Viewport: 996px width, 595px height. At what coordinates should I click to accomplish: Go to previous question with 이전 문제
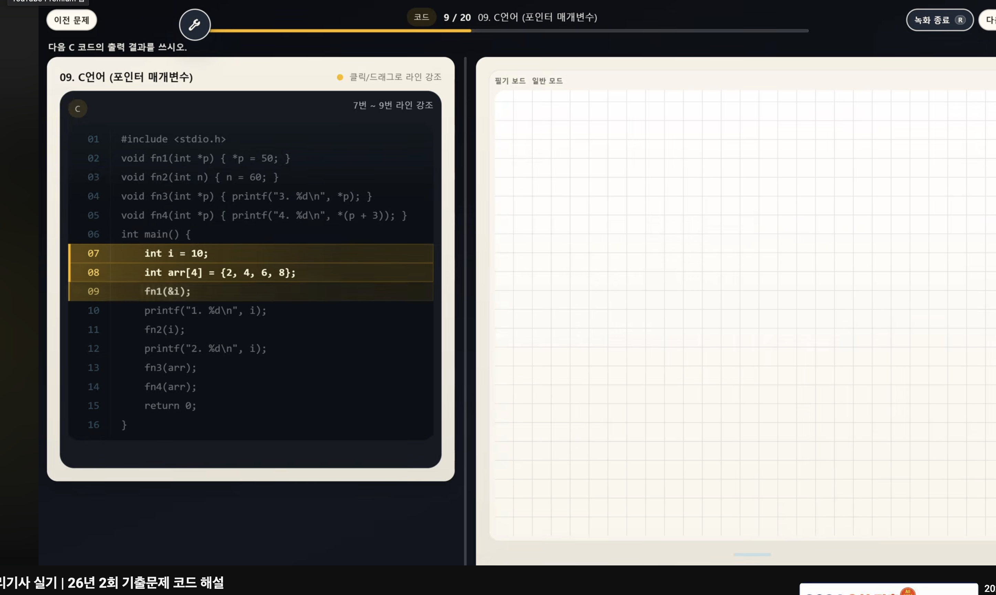pyautogui.click(x=71, y=20)
